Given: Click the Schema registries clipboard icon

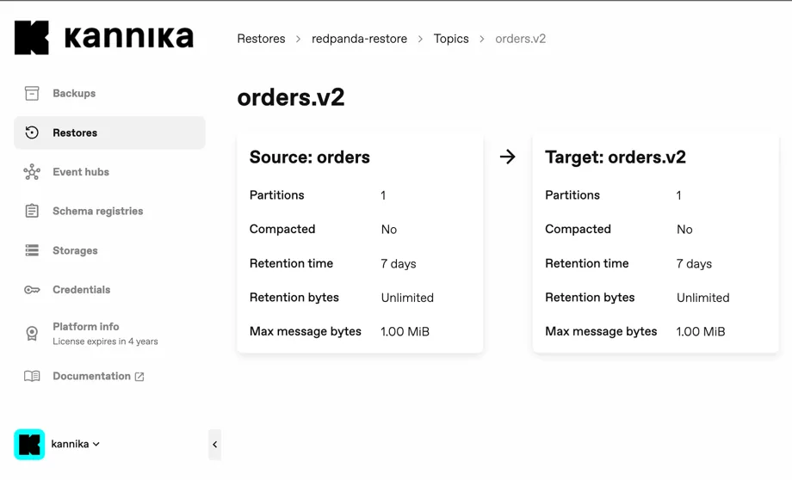Looking at the screenshot, I should coord(32,211).
